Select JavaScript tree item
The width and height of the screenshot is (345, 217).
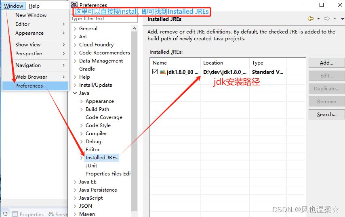click(x=91, y=198)
